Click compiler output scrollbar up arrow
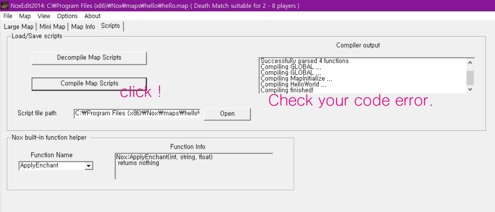Viewport: 495px width, 212px height. [470, 62]
